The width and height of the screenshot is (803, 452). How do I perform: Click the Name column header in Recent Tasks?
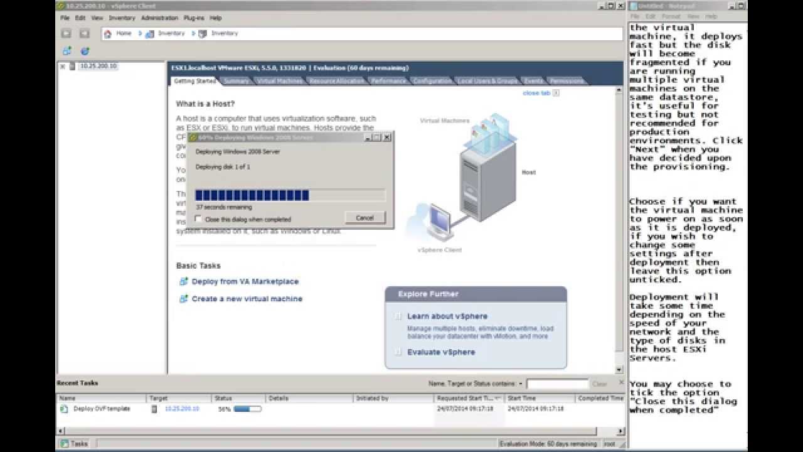102,398
